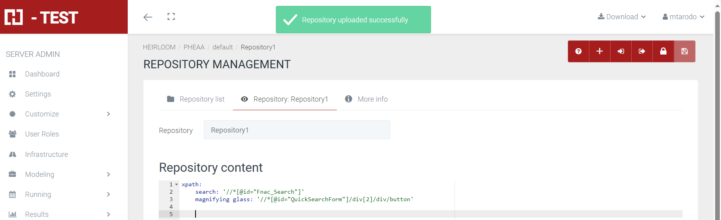
Task: Toggle fullscreen with the expand icon
Action: point(171,16)
